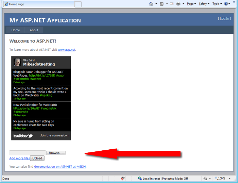Image resolution: width=238 pixels, height=183 pixels.
Task: Click the status bar security settings icon
Action: (x=205, y=179)
